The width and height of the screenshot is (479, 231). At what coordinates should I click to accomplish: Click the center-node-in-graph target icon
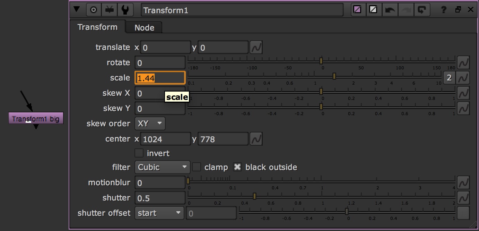tap(93, 10)
